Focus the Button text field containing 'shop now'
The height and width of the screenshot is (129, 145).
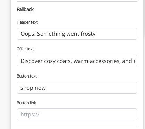coord(77,88)
